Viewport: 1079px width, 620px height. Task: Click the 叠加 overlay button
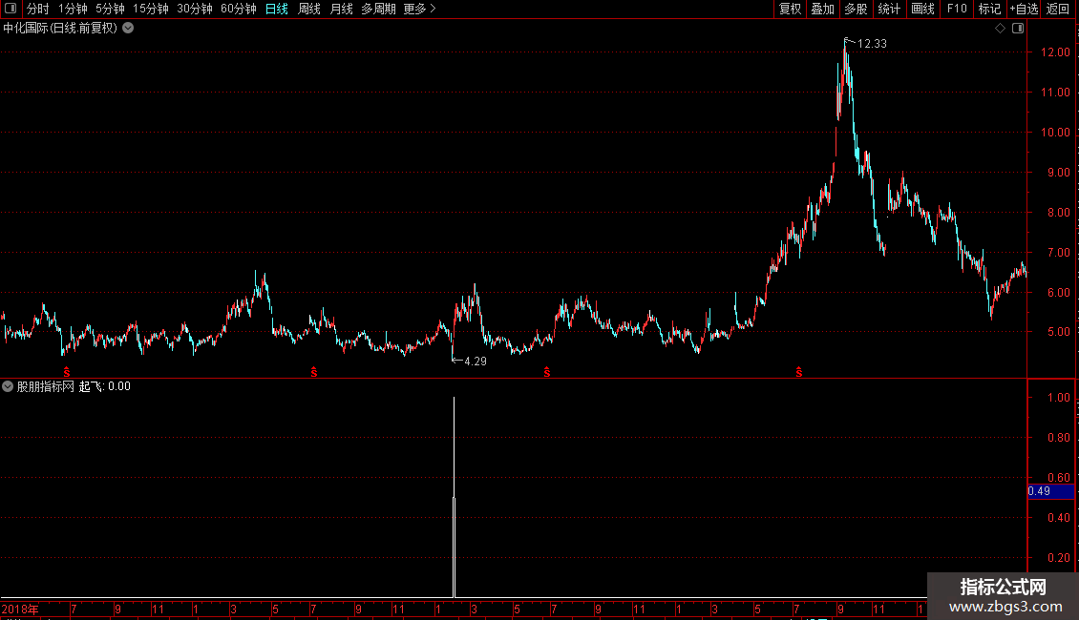[x=822, y=9]
